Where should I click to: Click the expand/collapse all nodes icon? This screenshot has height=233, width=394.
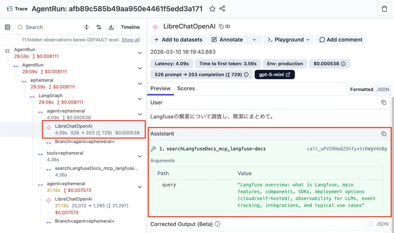[87, 27]
